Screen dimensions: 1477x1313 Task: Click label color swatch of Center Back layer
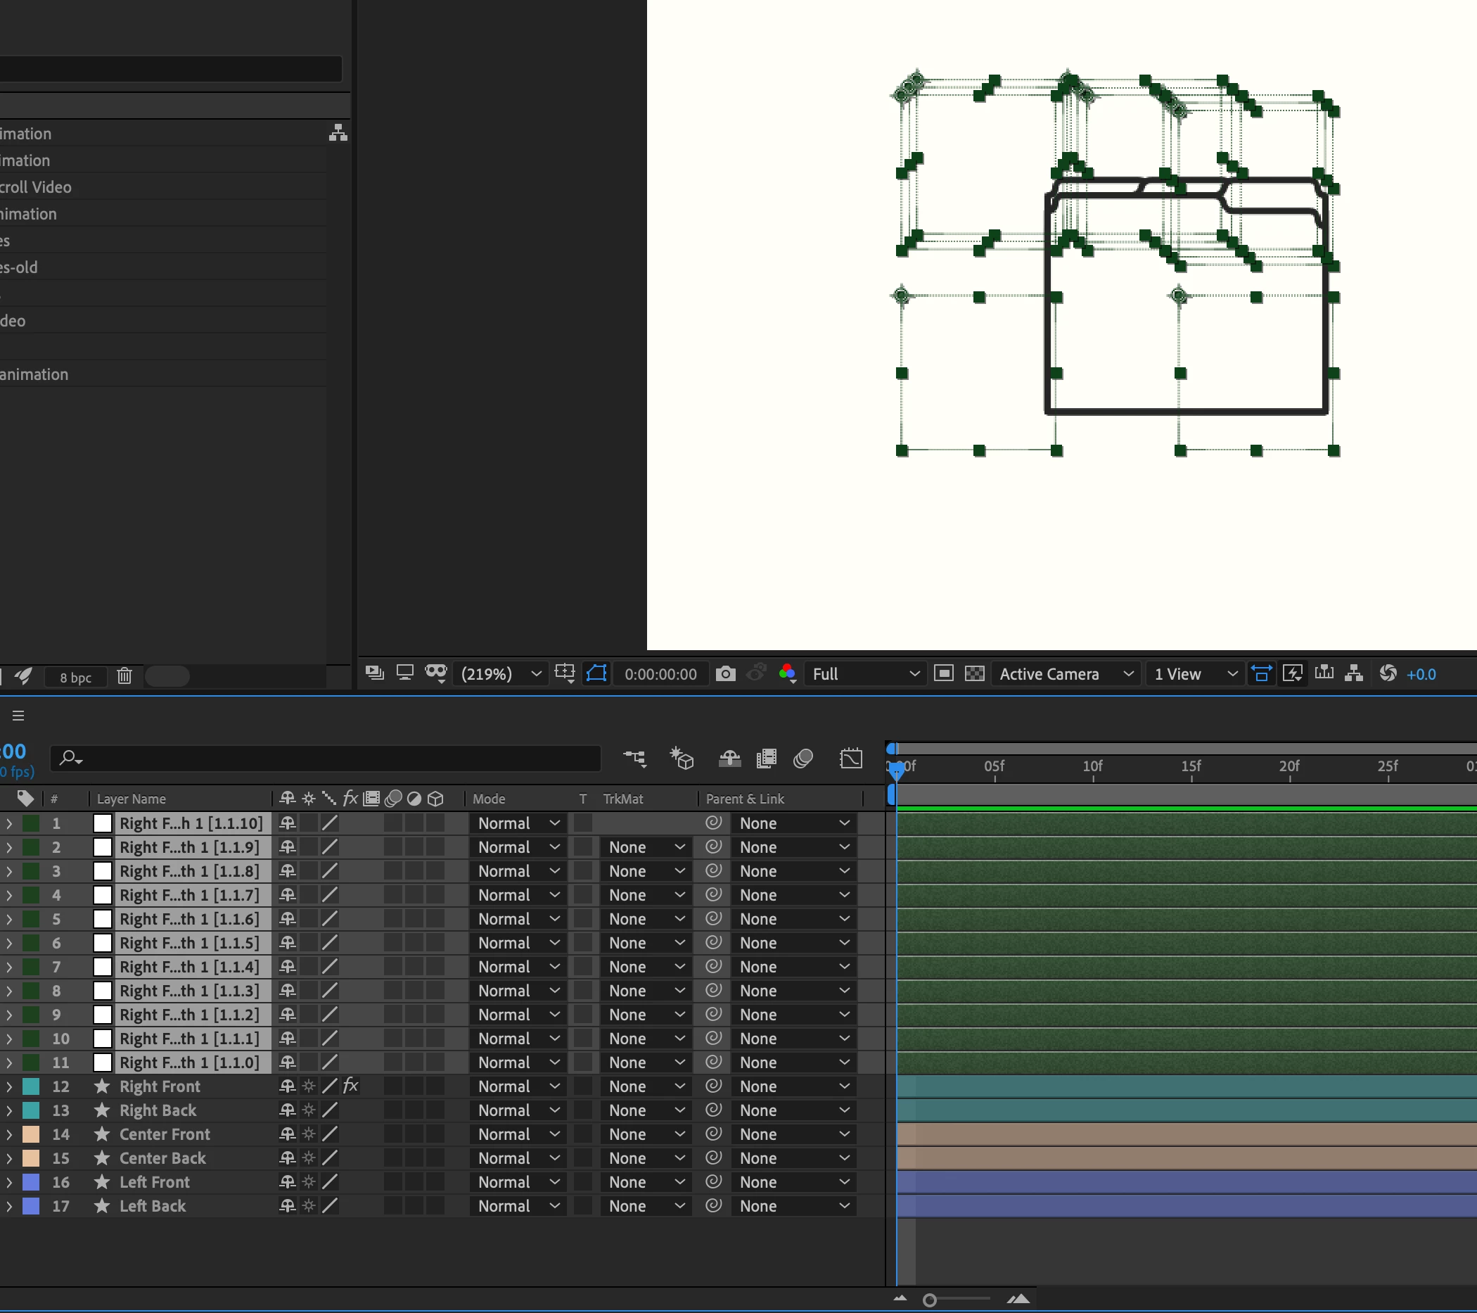pyautogui.click(x=31, y=1157)
